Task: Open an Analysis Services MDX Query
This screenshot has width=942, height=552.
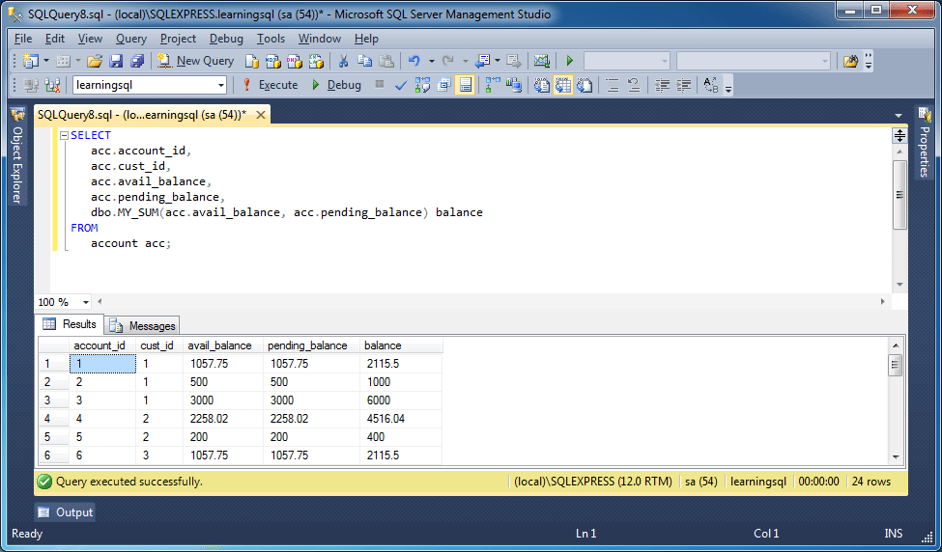Action: click(x=273, y=61)
